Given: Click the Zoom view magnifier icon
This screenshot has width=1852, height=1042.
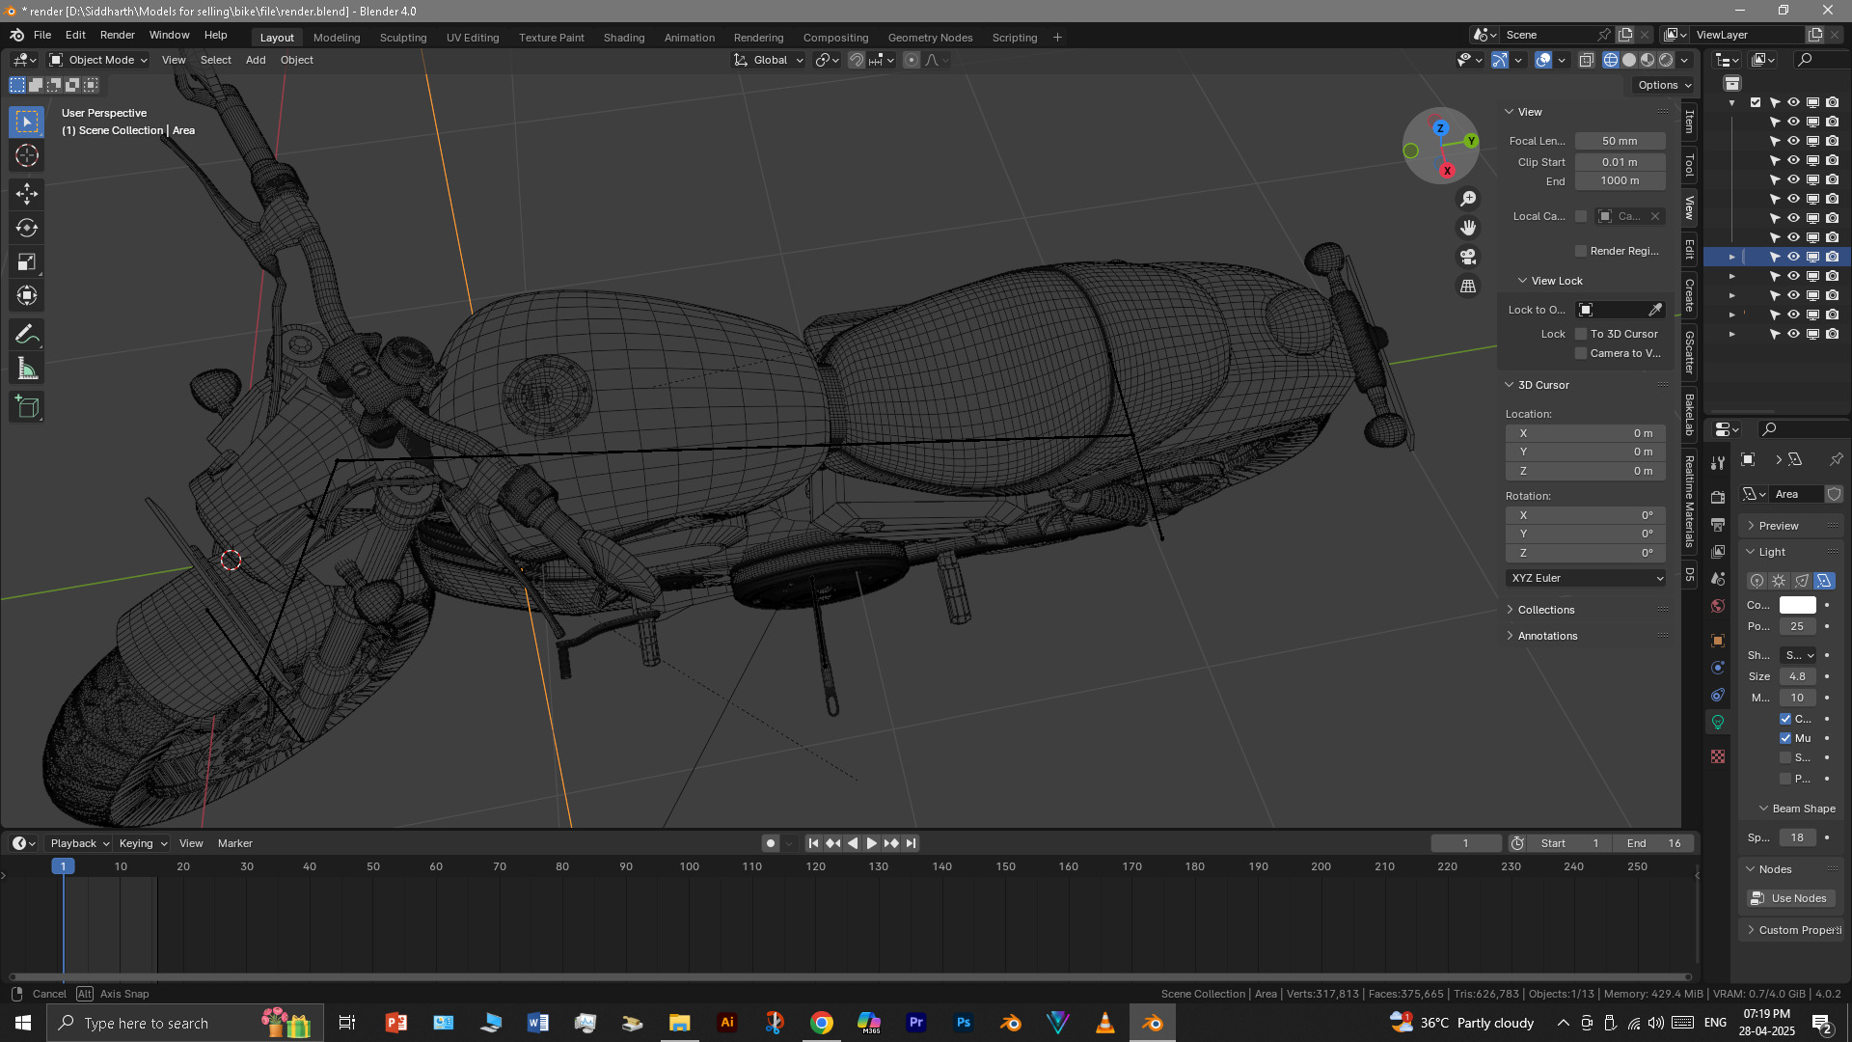Looking at the screenshot, I should pyautogui.click(x=1468, y=199).
